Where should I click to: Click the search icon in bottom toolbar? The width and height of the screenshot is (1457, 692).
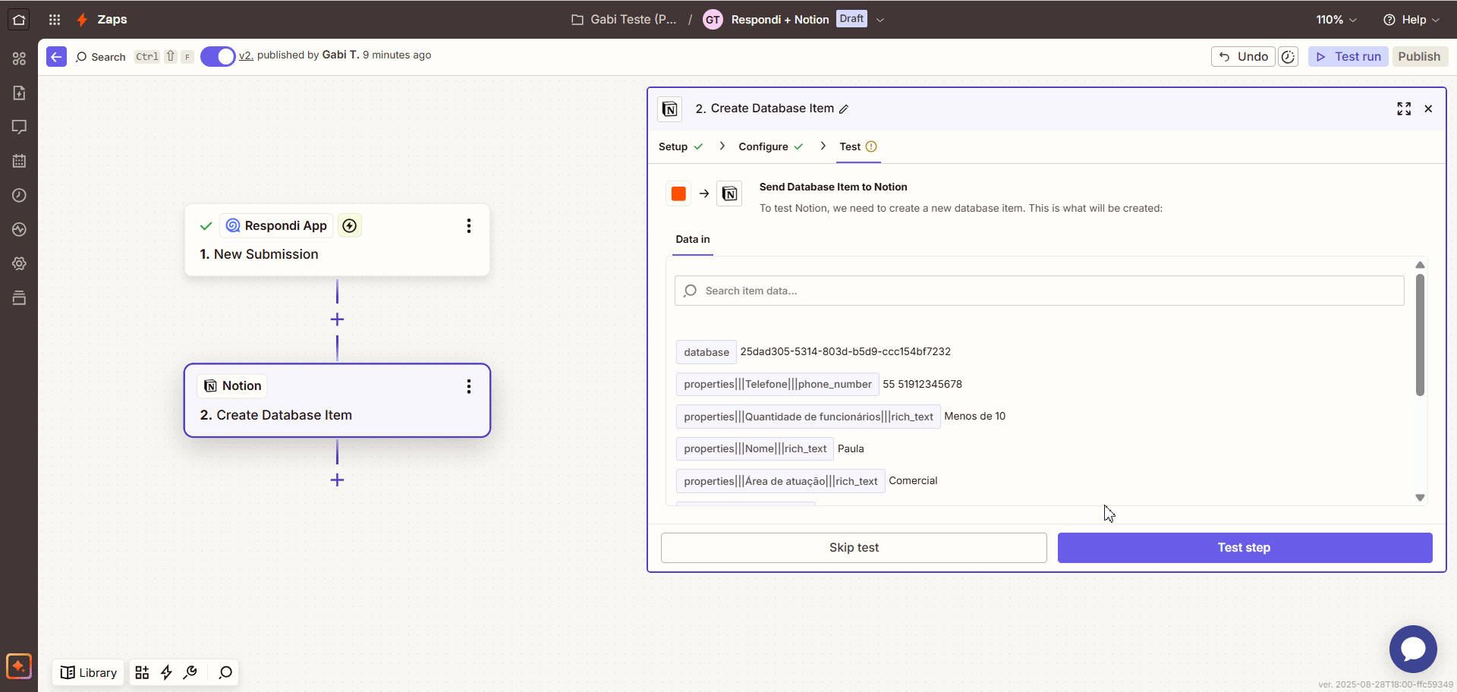(x=225, y=672)
